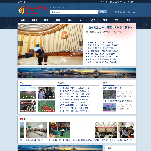151x151 pixels.
Task: Open the group photo under red banner
Action: pos(28,106)
